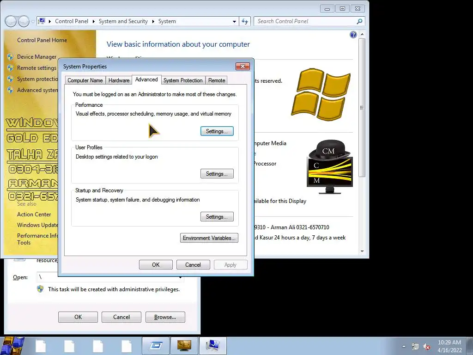Open System Protection tab
Image resolution: width=473 pixels, height=355 pixels.
click(183, 80)
